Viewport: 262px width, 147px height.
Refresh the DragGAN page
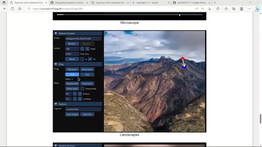pos(12,9)
